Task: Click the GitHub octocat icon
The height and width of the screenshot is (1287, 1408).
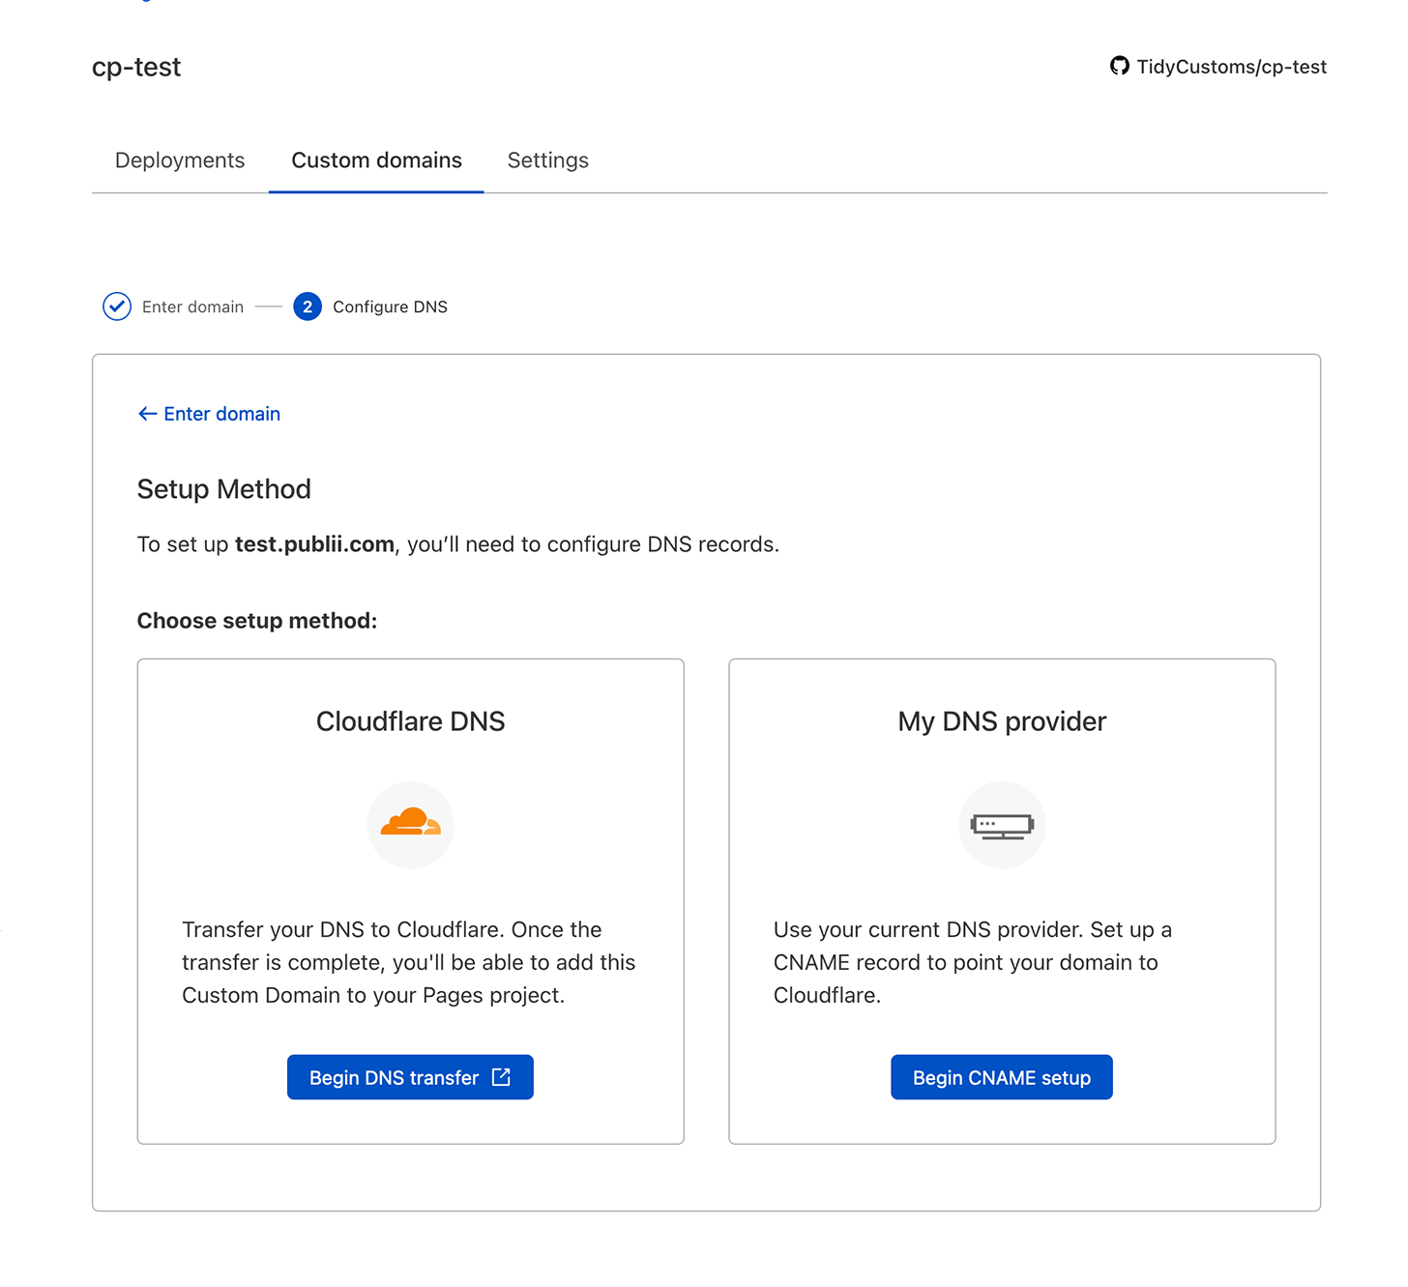Action: click(1119, 66)
